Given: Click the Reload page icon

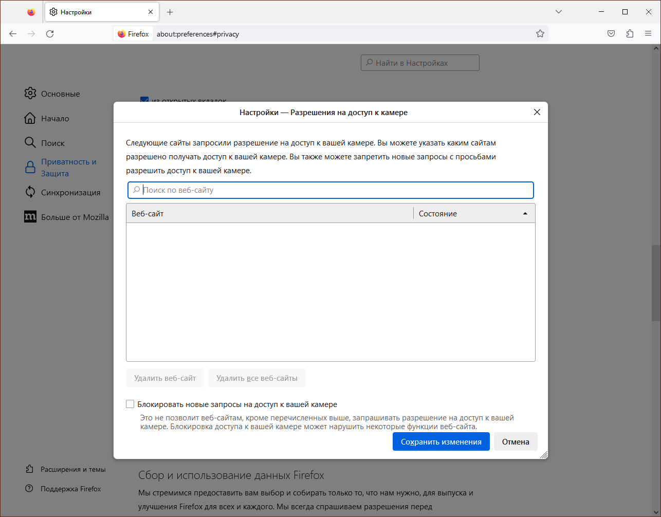Looking at the screenshot, I should click(x=50, y=34).
